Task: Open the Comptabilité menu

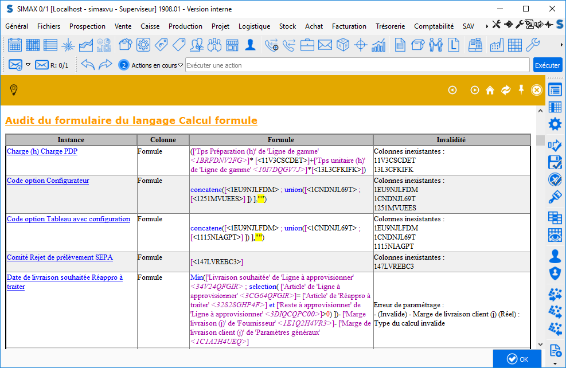Action: 434,26
